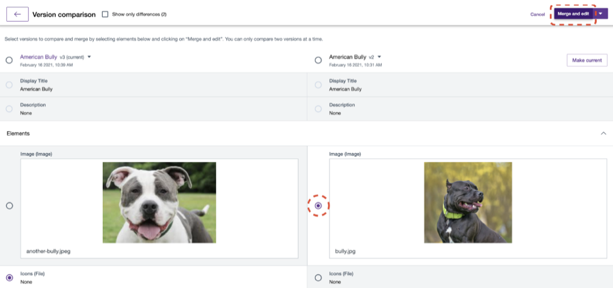Screen dimensions: 613x288
Task: Select the bully.jpg image radio button
Action: (x=318, y=206)
